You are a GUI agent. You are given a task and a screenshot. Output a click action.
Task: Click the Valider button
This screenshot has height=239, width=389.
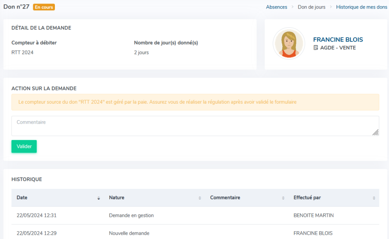[24, 147]
